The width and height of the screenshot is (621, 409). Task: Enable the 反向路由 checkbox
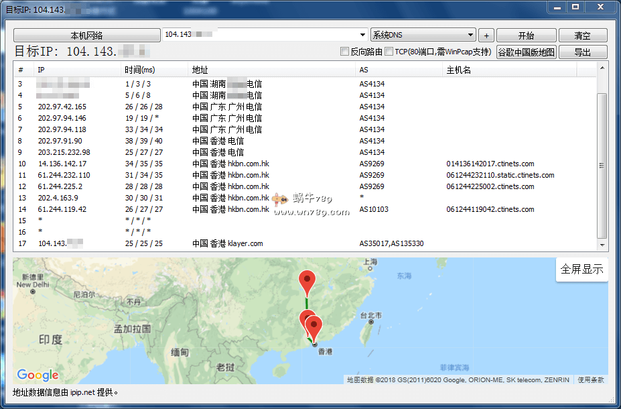[x=345, y=52]
